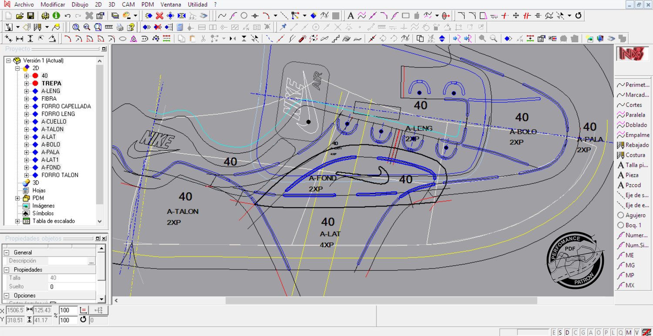This screenshot has height=336, width=653.
Task: Select the text 'A' tool
Action: (x=350, y=16)
